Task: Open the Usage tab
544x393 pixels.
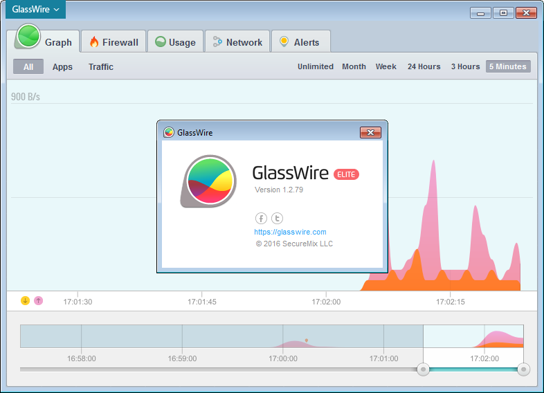Action: click(x=175, y=42)
